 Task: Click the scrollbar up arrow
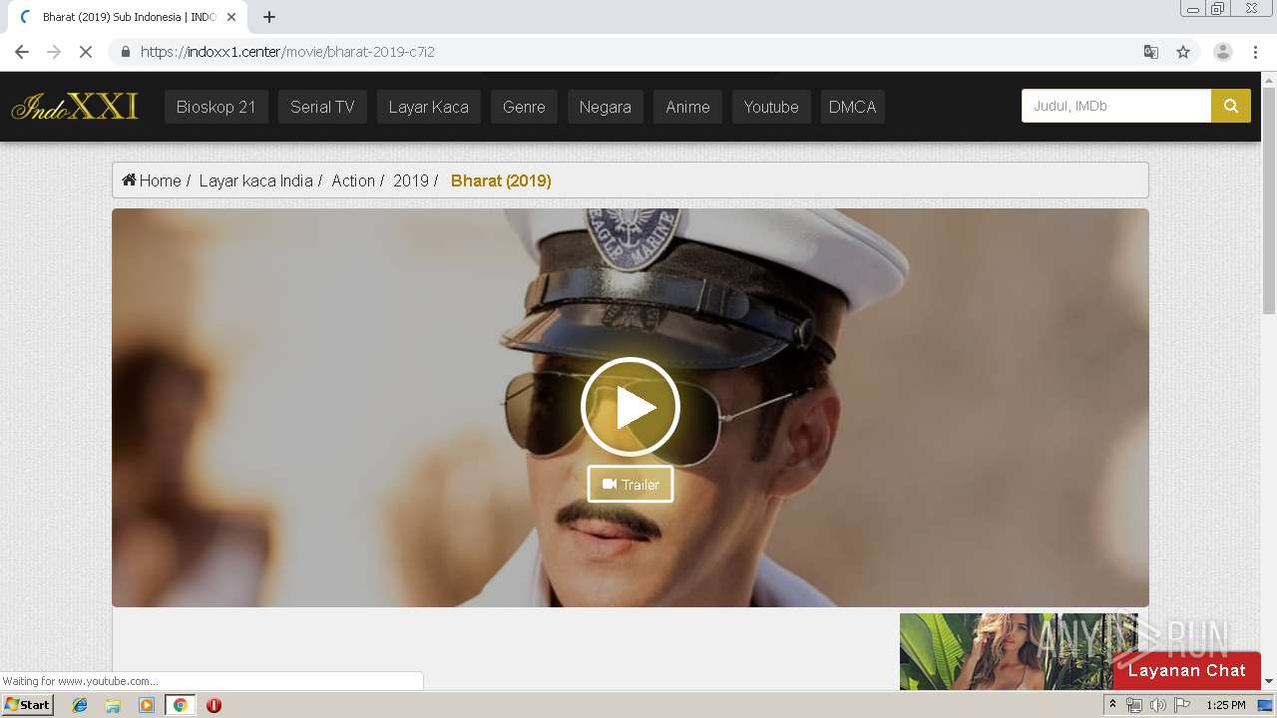1269,79
